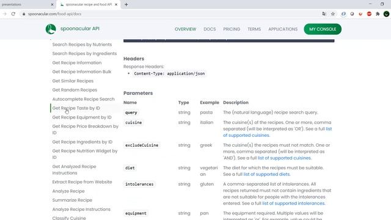Screen dimensions: 391x220
Task: Open Get Recipe Equipment by ID
Action: click(82, 117)
